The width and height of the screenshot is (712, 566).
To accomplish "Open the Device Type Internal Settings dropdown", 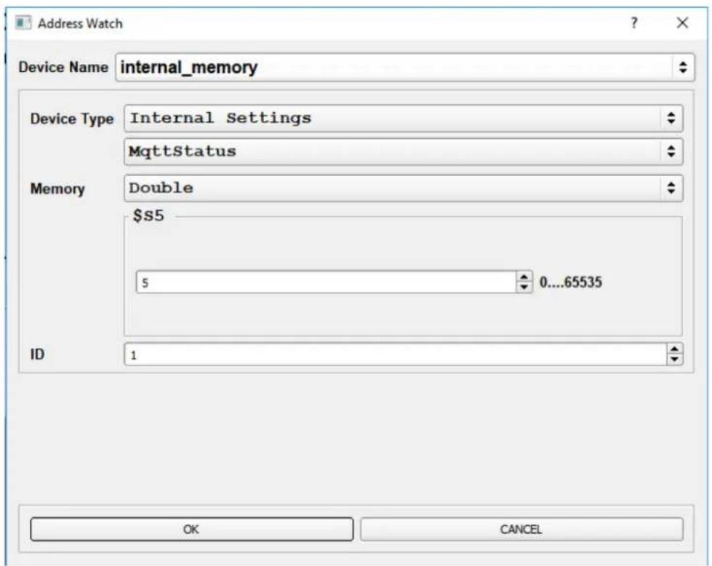I will pyautogui.click(x=403, y=118).
